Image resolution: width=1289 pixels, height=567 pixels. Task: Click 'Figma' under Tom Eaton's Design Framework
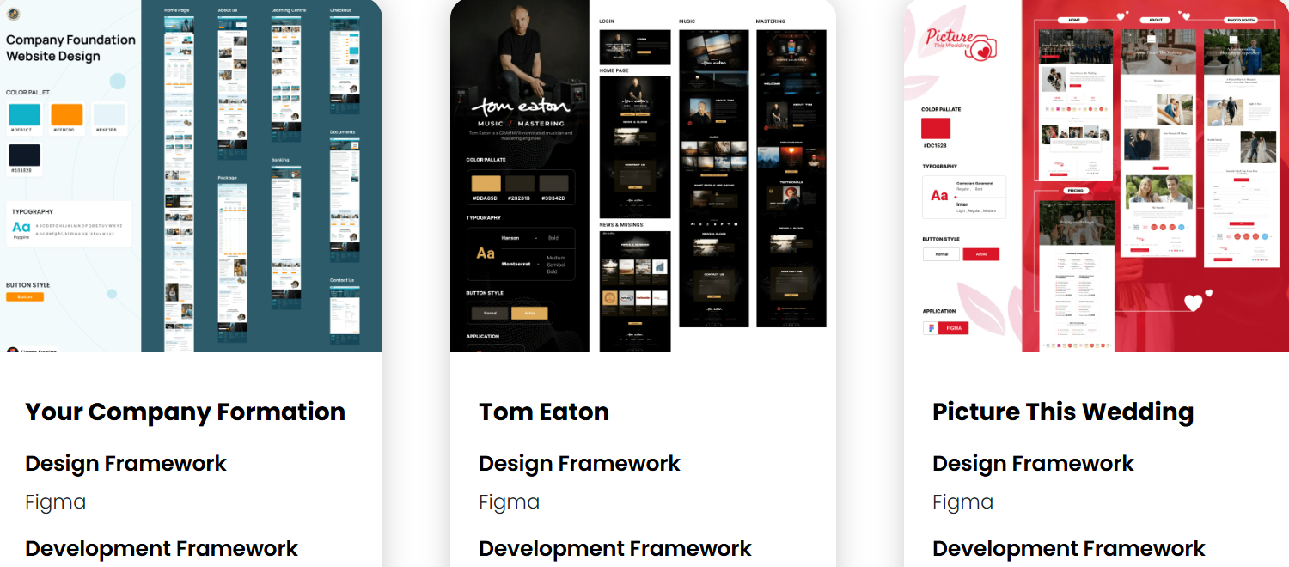(x=510, y=502)
